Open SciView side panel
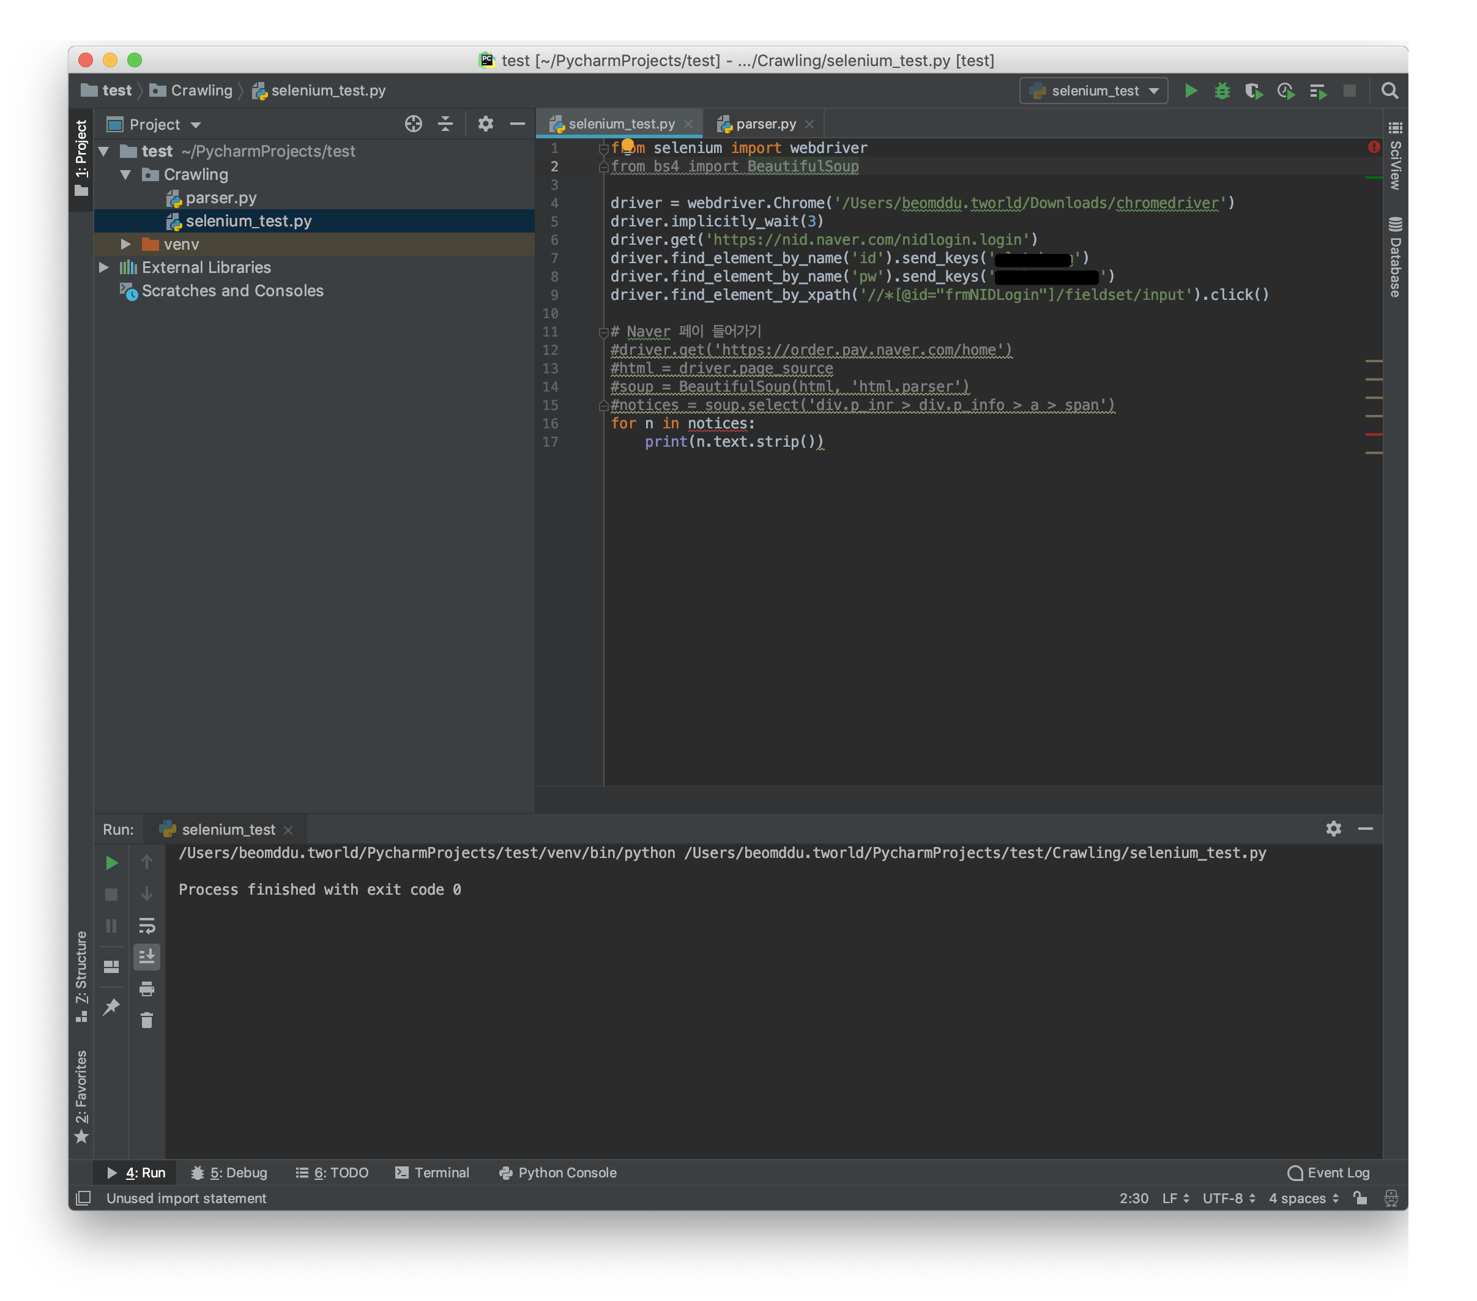Viewport: 1477px width, 1301px height. [x=1394, y=156]
